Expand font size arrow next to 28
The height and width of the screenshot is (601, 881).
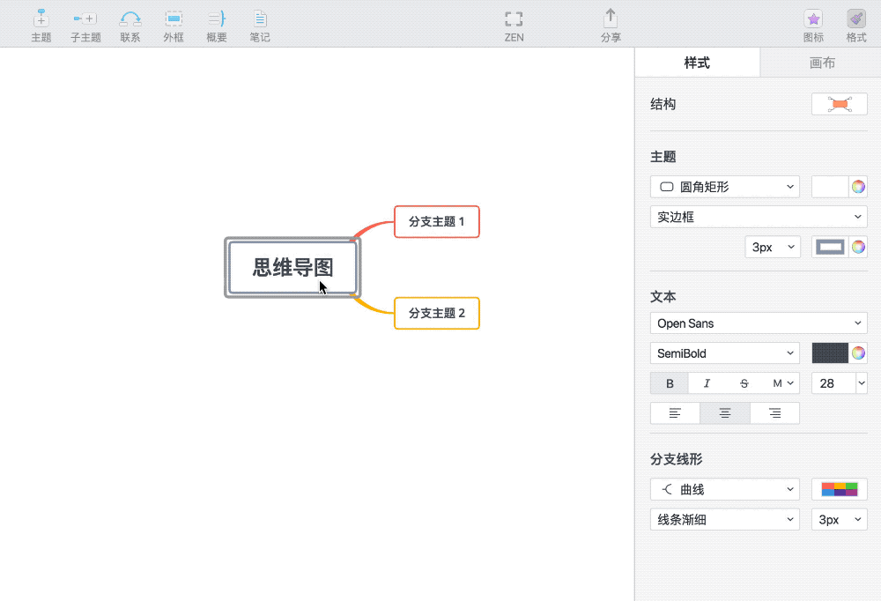pos(862,383)
